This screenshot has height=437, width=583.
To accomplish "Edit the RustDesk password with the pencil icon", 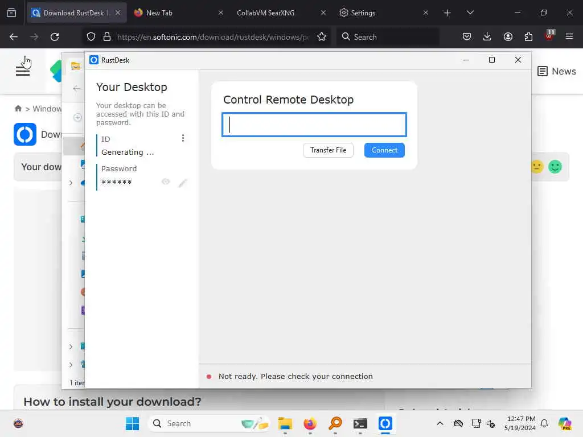I will (183, 183).
